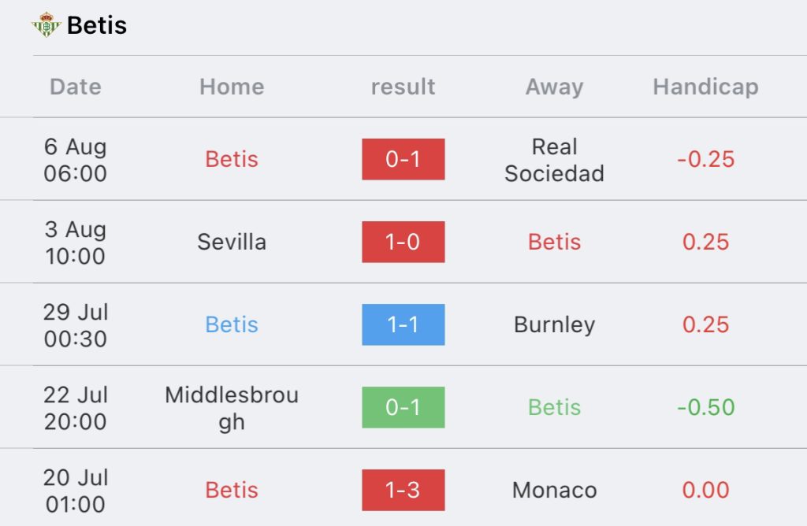
Task: Open the Real Sociedad team link
Action: coord(554,160)
